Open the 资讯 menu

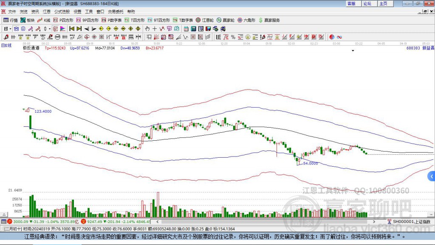[35, 11]
